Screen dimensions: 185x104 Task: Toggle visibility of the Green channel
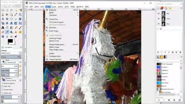coord(159,18)
